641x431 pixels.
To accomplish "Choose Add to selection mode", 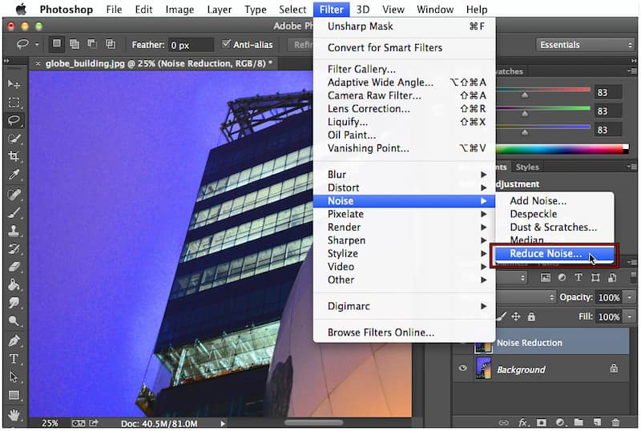I will 75,44.
